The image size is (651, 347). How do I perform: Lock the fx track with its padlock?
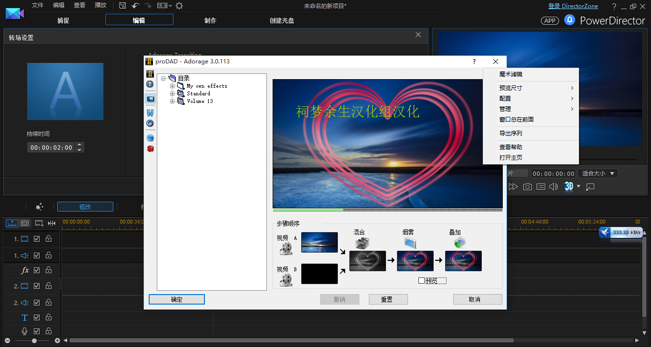49,270
